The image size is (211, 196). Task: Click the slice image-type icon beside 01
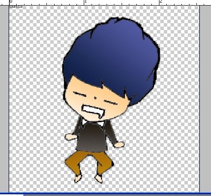pos(19,6)
